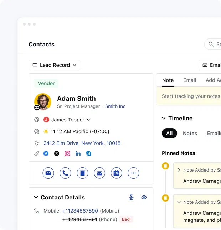Click the three-dots more actions icon
Screen dimensions: 221x230
pos(134,173)
